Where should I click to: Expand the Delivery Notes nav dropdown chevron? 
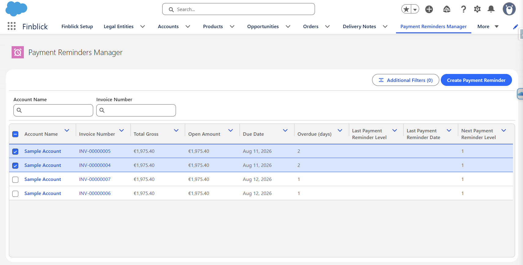(385, 27)
